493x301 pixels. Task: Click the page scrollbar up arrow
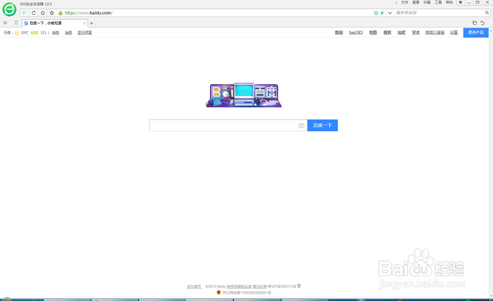491,30
